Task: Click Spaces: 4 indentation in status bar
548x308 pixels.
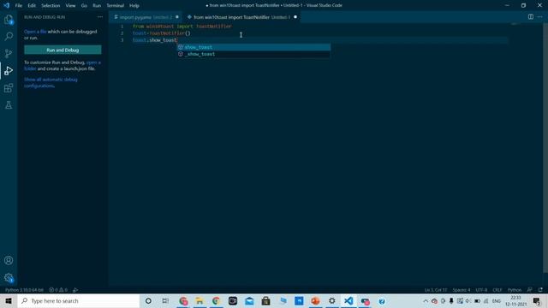Action: point(462,290)
